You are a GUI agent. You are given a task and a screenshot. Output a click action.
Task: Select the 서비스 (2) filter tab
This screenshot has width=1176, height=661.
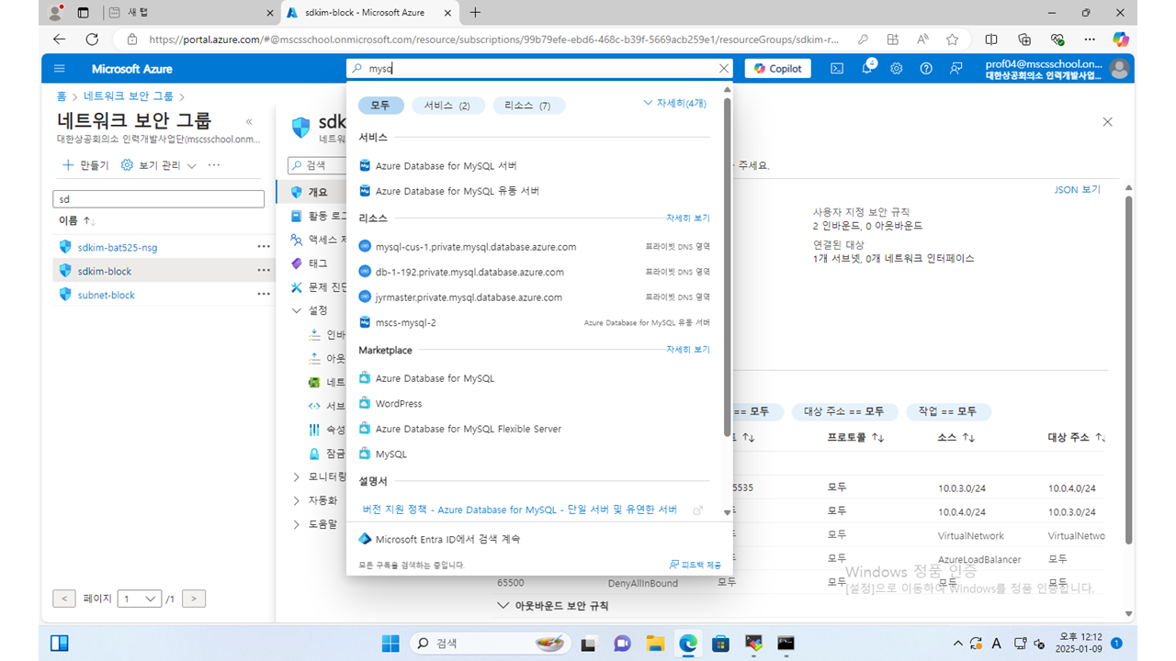tap(447, 106)
